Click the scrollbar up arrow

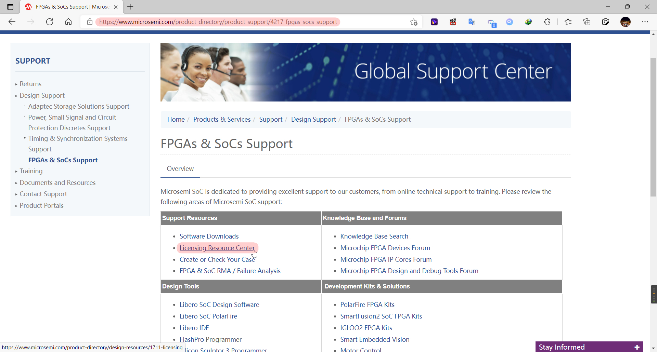653,34
